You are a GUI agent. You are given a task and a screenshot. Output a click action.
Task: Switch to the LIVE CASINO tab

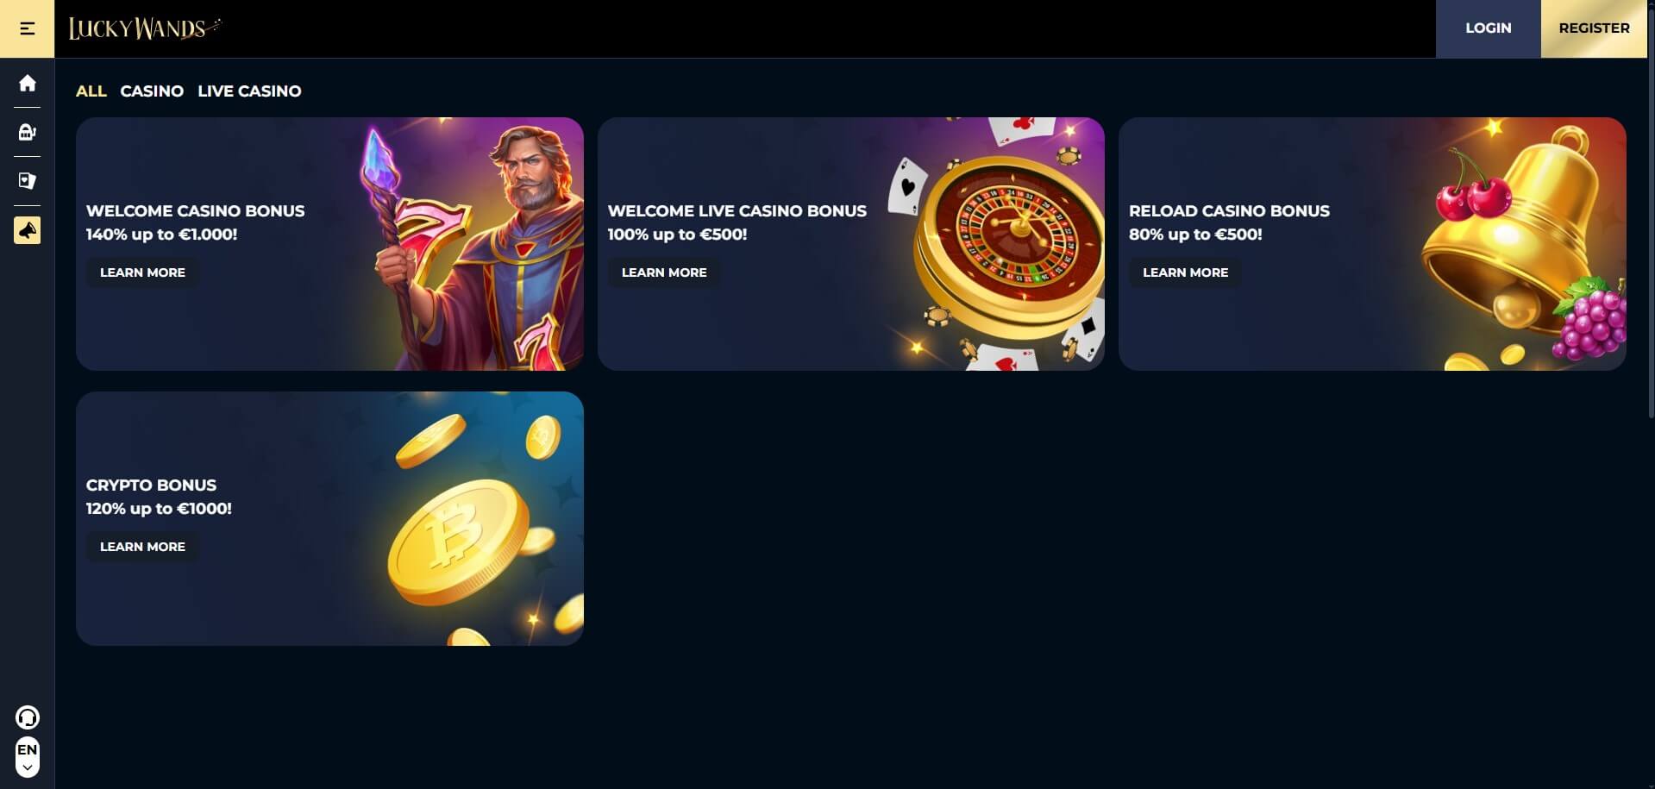249,91
